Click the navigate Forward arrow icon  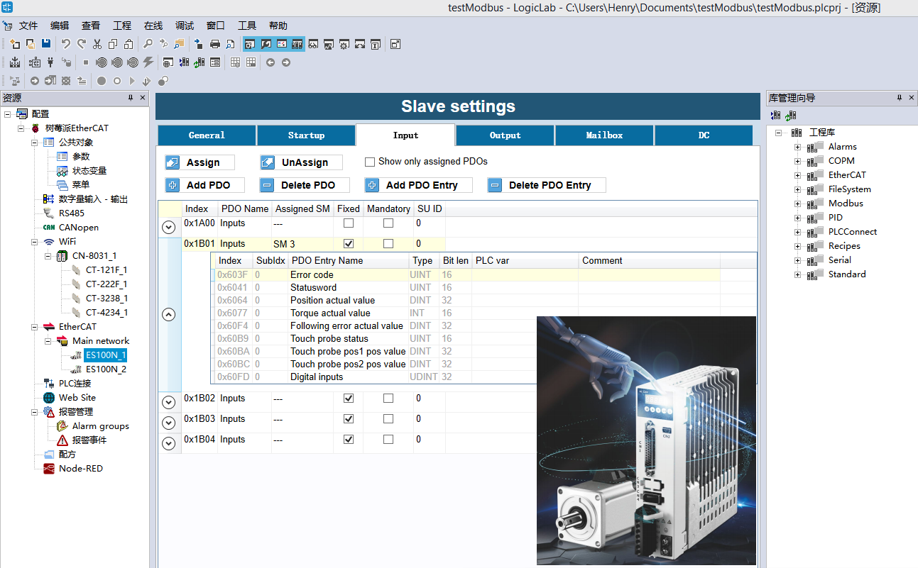click(x=286, y=62)
